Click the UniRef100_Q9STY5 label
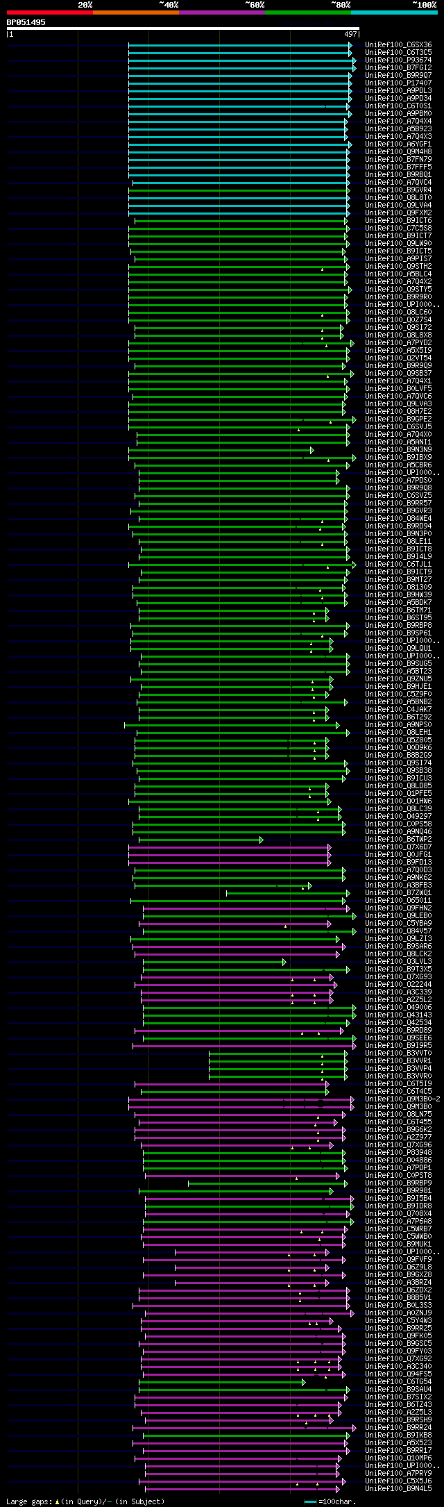Image resolution: width=444 pixels, height=1507 pixels. tap(398, 290)
